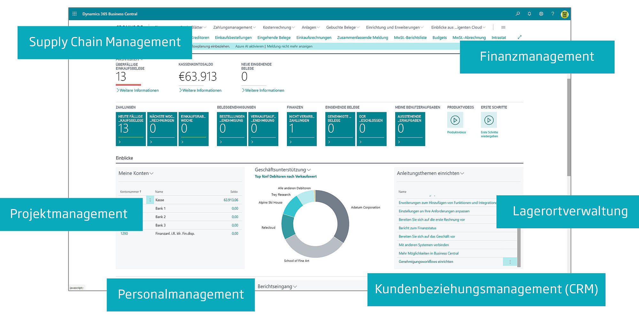Play the Erste Schritte wiederholen video

[x=489, y=120]
